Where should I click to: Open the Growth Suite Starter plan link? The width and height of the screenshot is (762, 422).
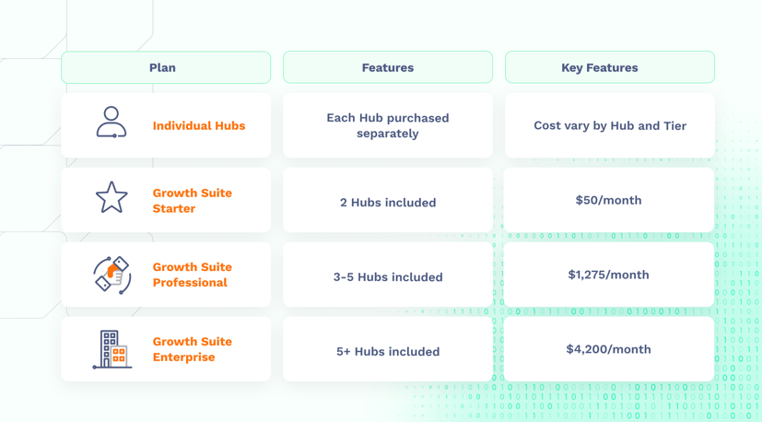(192, 201)
